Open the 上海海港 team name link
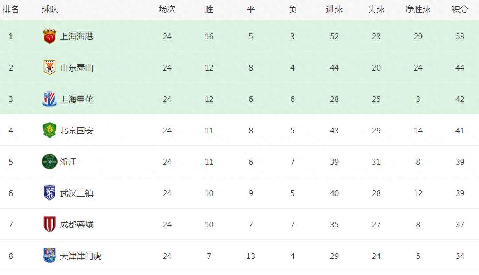Screen dimensions: 479x275 click(x=77, y=37)
